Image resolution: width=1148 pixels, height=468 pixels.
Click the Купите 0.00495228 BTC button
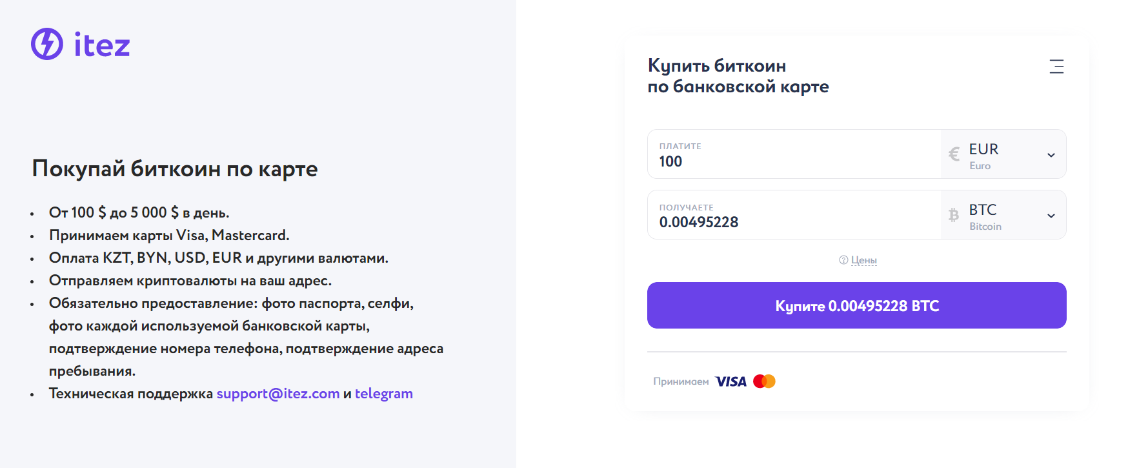857,305
